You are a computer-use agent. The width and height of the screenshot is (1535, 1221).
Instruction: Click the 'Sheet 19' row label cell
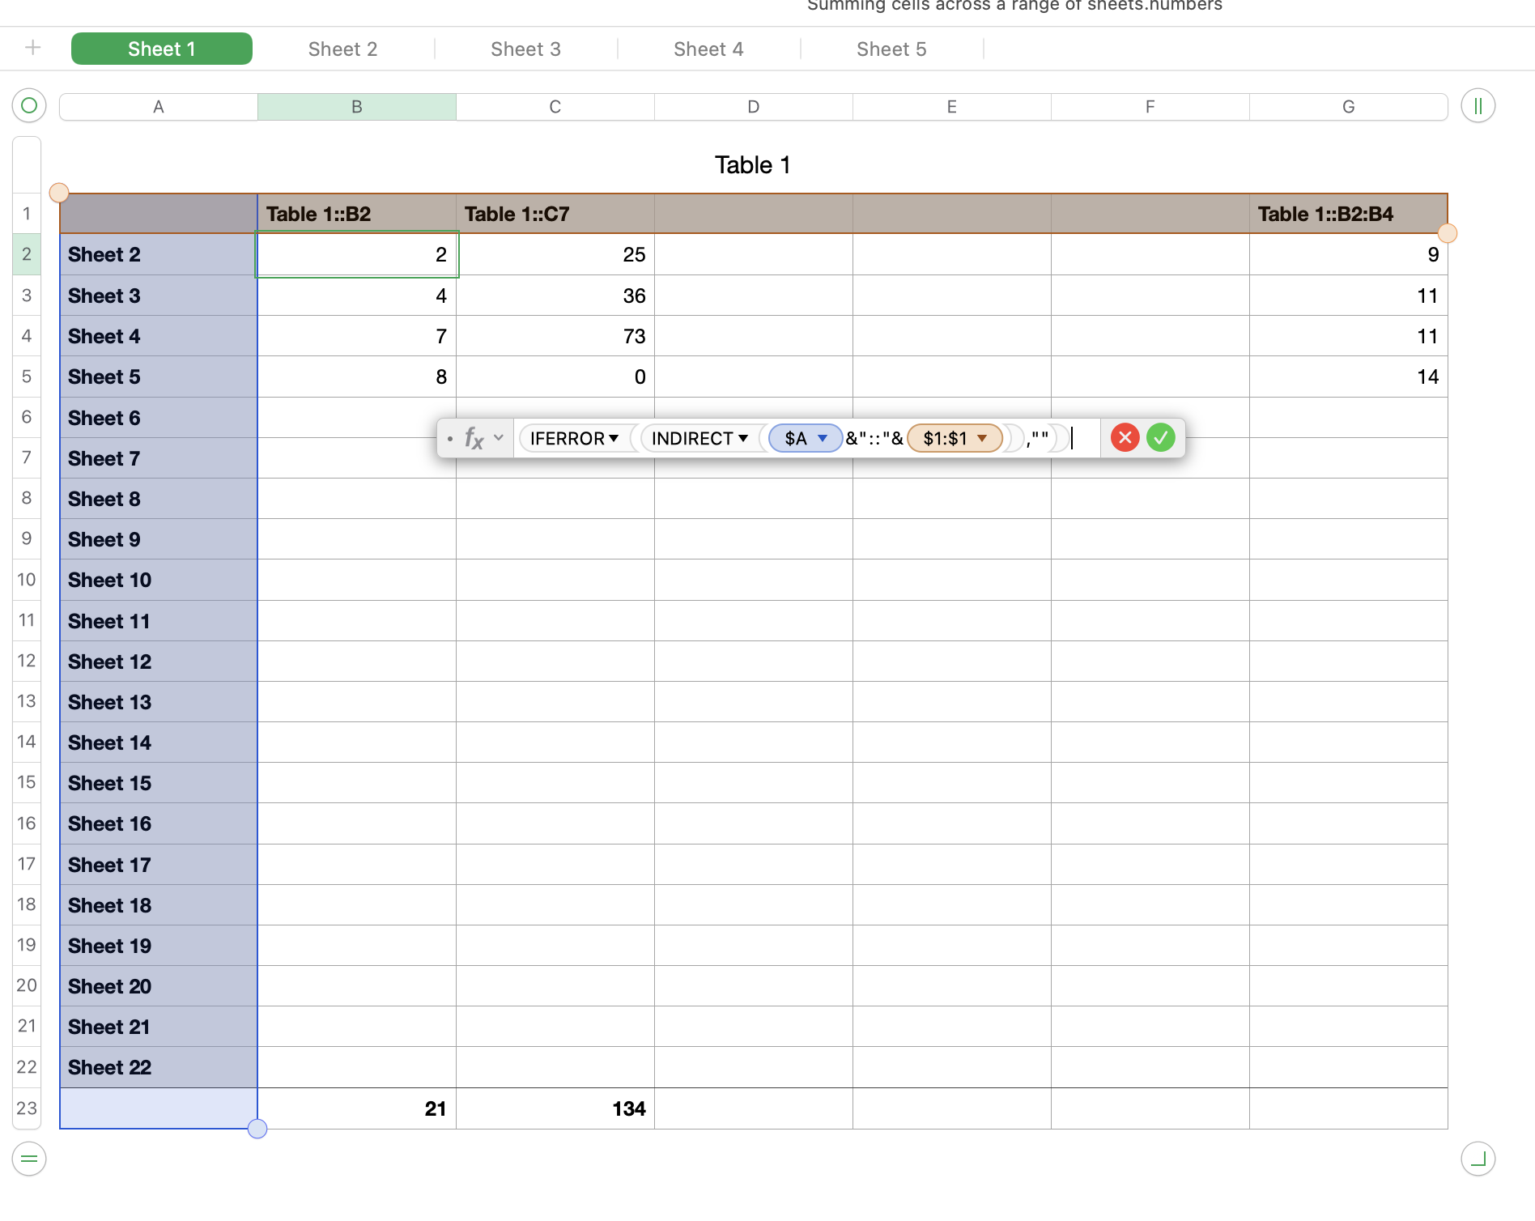tap(159, 946)
